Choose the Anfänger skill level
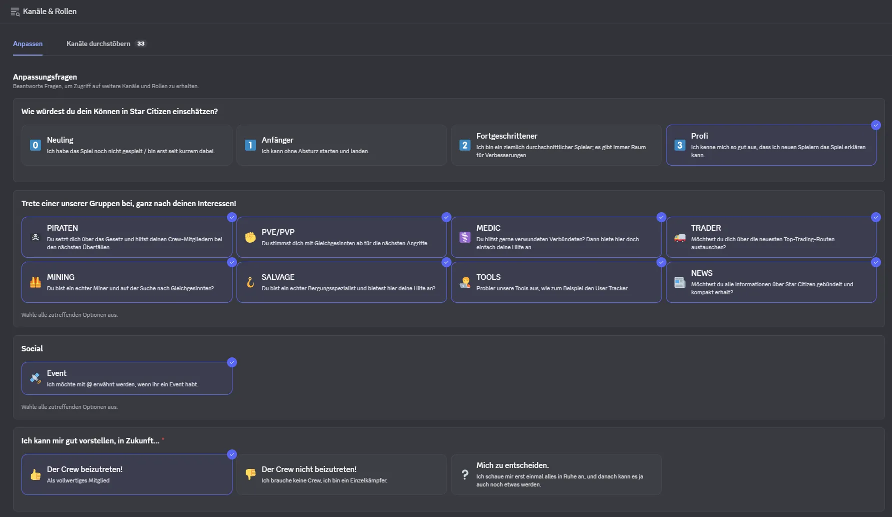Screen dimensions: 892x517 pyautogui.click(x=341, y=145)
